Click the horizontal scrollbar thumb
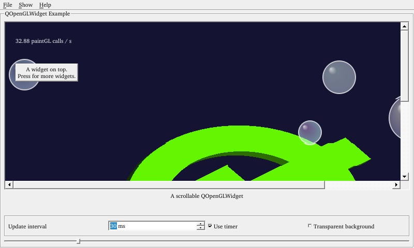The image size is (414, 248). [x=168, y=185]
